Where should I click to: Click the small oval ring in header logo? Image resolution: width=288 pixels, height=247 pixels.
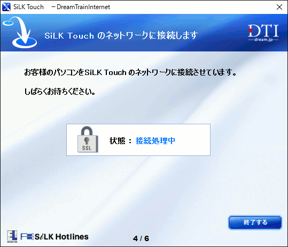point(8,23)
